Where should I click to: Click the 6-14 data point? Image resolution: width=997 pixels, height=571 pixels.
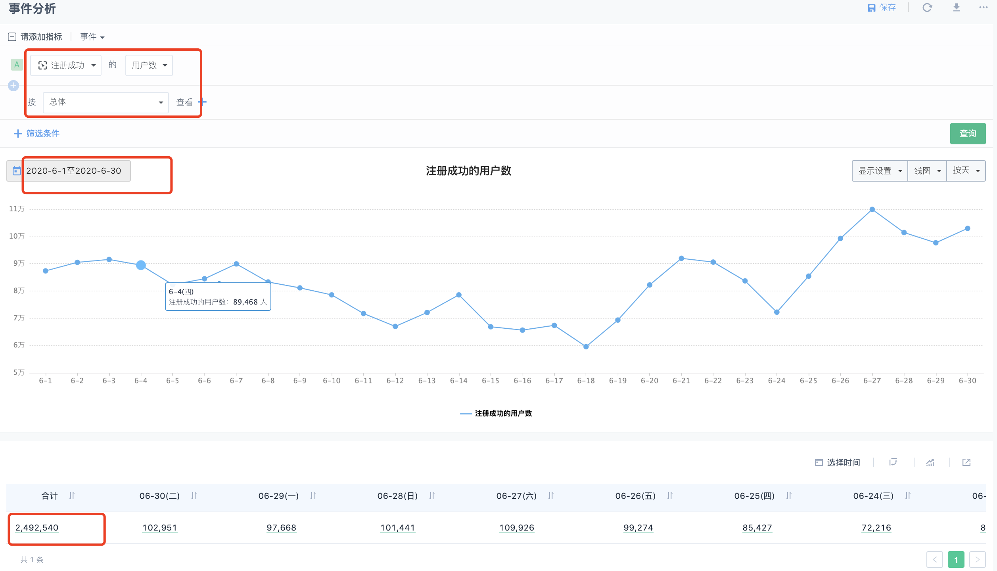(459, 295)
